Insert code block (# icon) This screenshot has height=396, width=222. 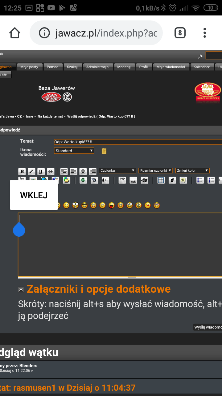coord(172,180)
